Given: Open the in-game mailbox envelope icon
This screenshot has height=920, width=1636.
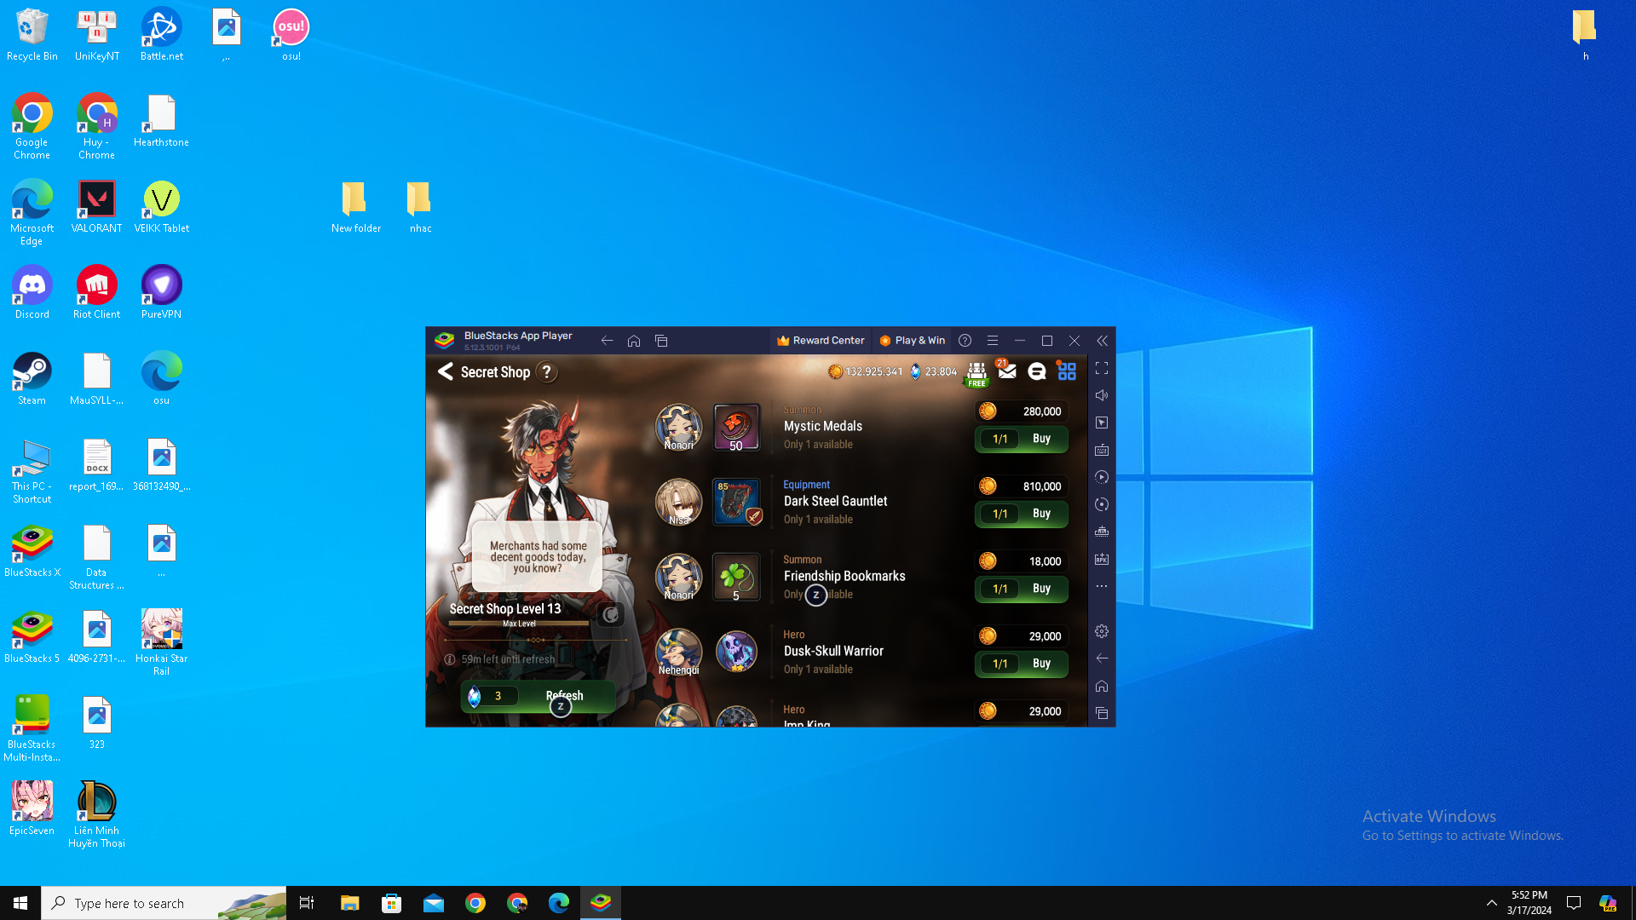Looking at the screenshot, I should click(x=1007, y=371).
